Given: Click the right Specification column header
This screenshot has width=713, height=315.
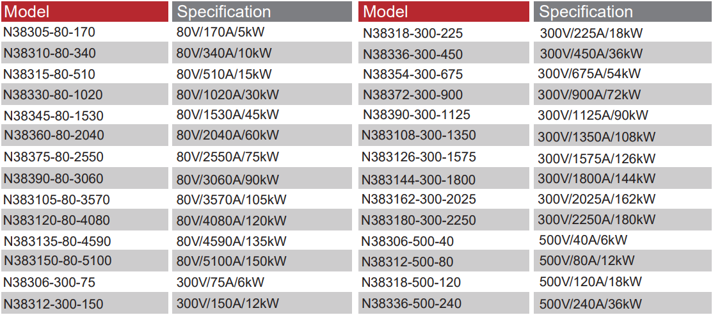Looking at the screenshot, I should 586,12.
